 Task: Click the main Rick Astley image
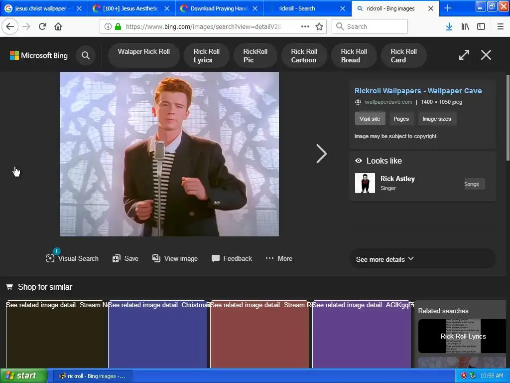169,154
